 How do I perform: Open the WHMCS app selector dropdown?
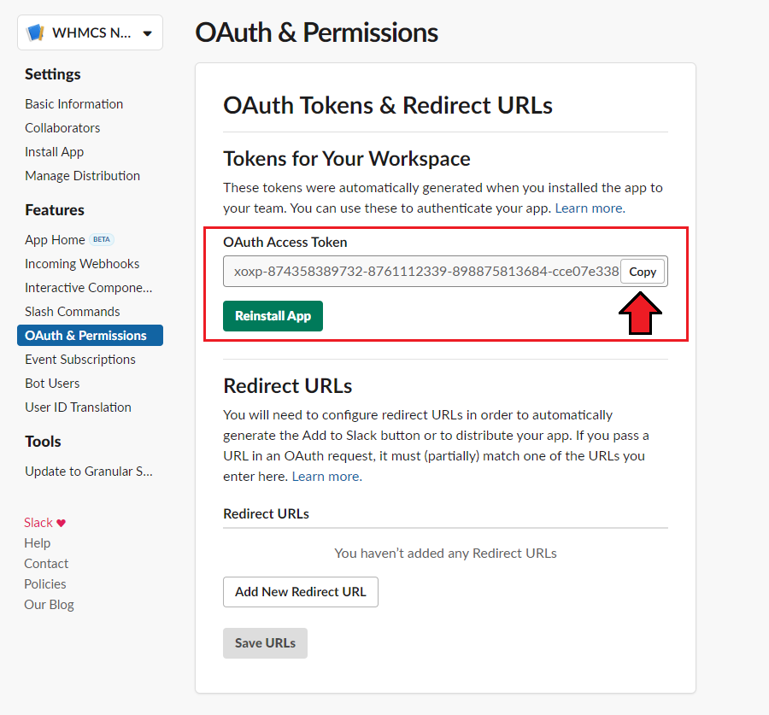(147, 33)
